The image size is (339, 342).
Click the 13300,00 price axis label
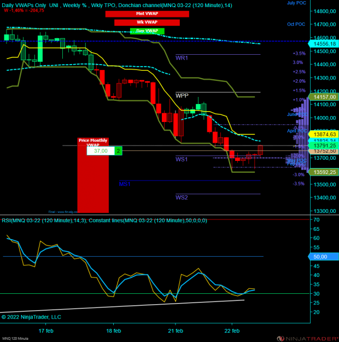(x=325, y=211)
